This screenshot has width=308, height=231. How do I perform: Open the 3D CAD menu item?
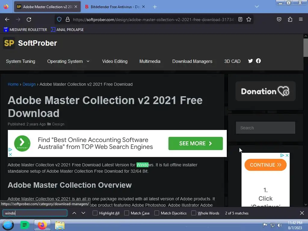pos(233,61)
